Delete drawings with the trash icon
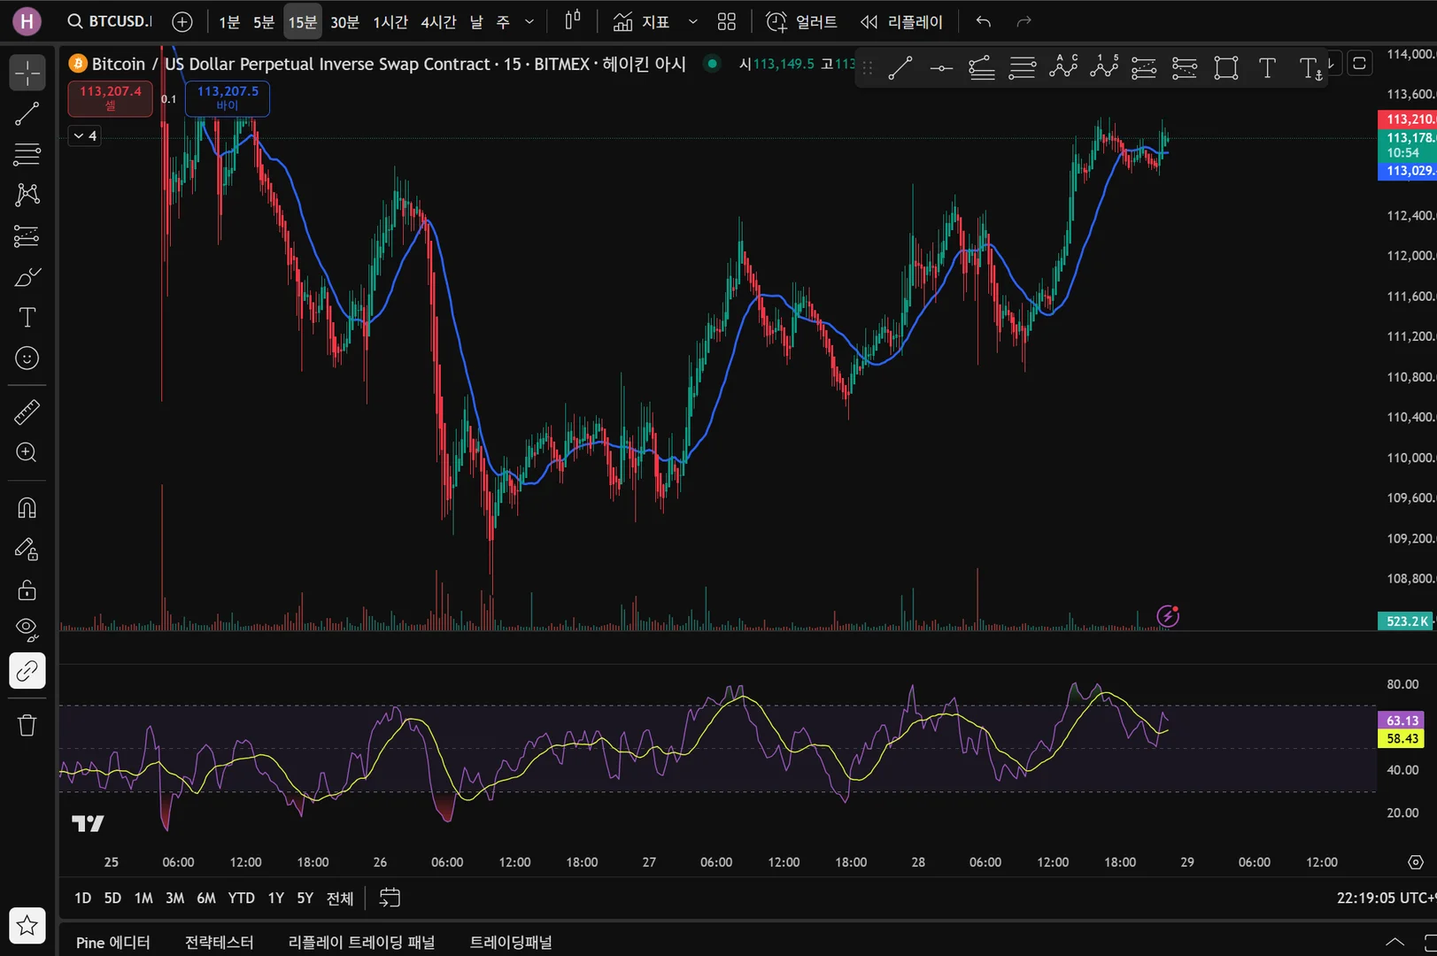Viewport: 1437px width, 956px height. coord(27,726)
